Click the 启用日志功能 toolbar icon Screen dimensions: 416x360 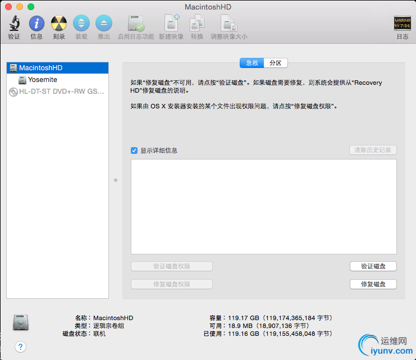pos(136,24)
